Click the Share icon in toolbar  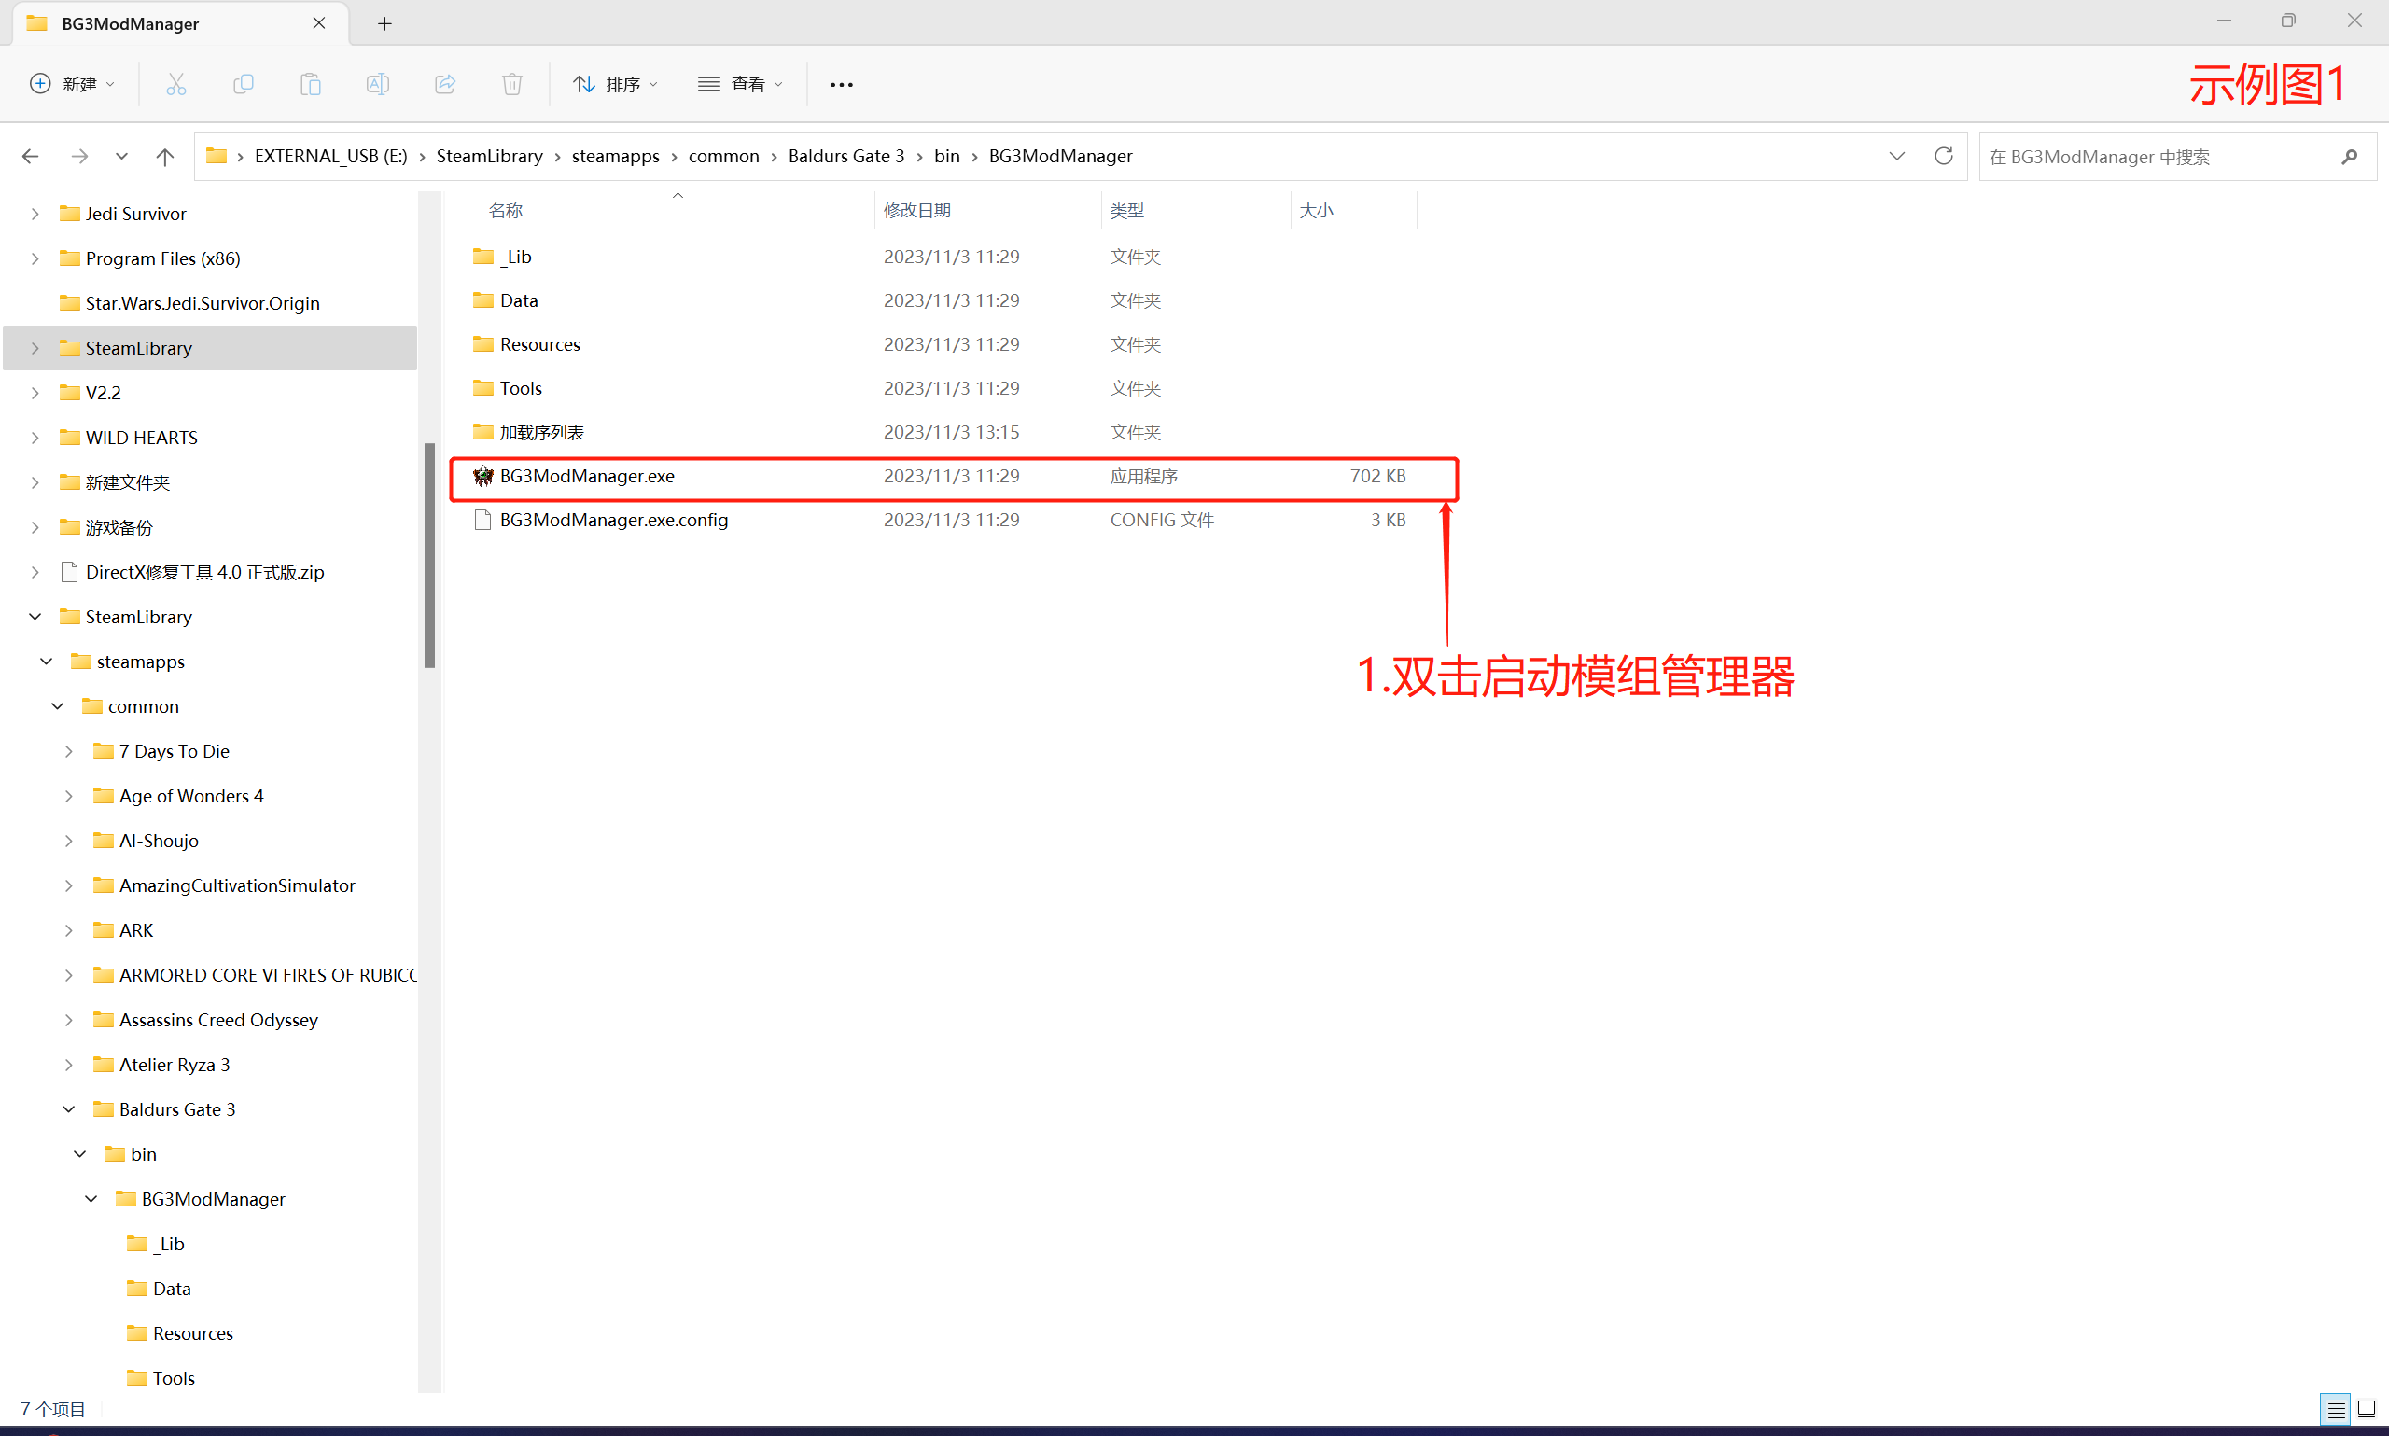tap(445, 84)
